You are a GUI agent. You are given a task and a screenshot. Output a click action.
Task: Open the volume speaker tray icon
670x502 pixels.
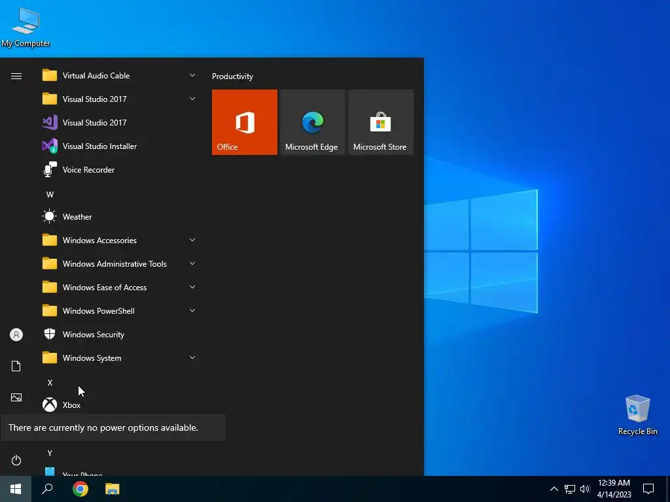tap(585, 489)
